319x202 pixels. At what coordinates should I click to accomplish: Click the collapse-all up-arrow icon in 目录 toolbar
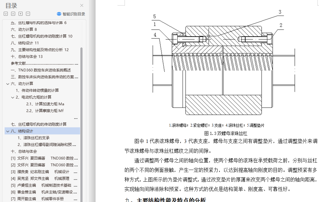[x=13, y=14]
